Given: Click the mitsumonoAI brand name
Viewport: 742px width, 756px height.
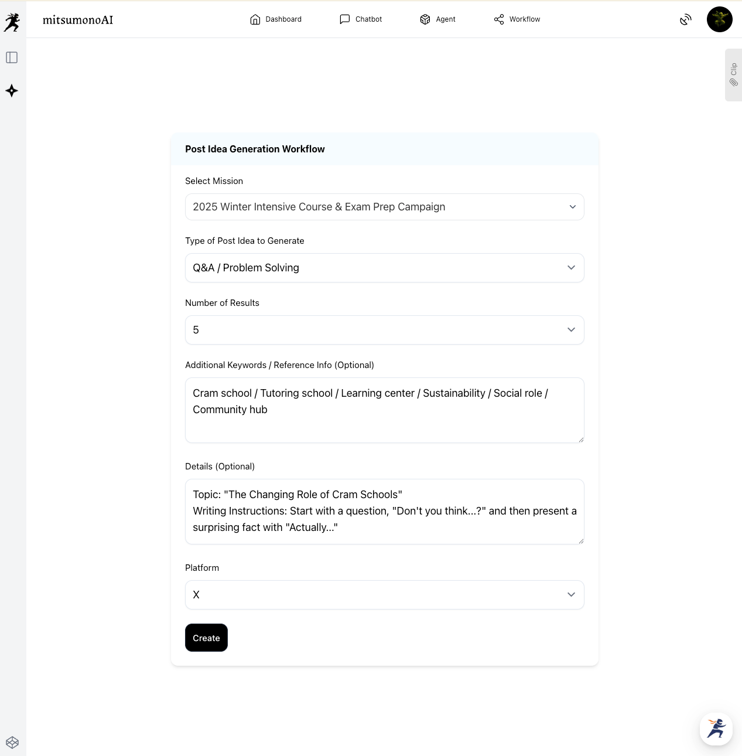Looking at the screenshot, I should coord(78,20).
